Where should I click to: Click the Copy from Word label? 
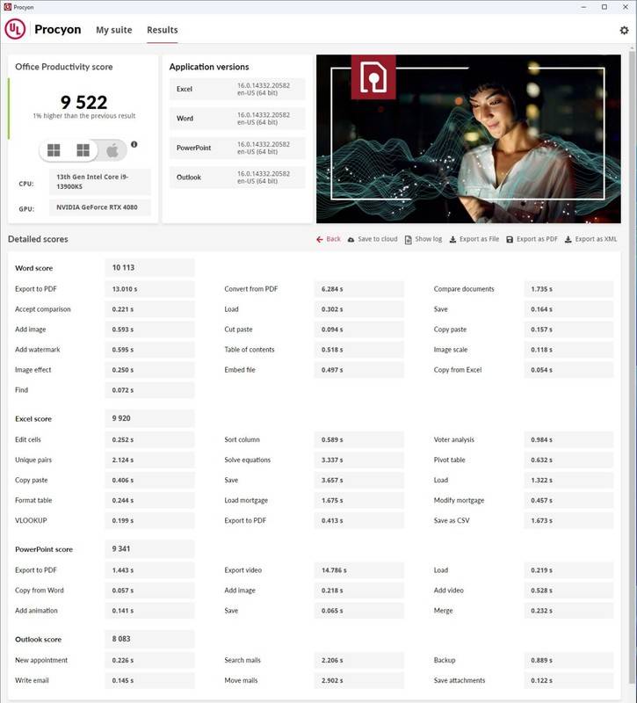pos(40,591)
